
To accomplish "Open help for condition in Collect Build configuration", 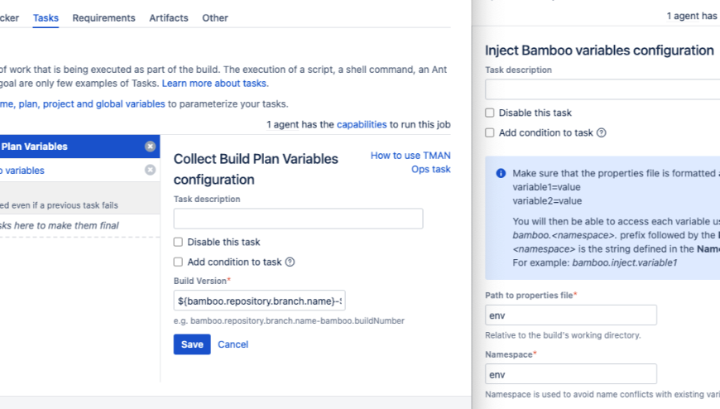I will coord(290,262).
